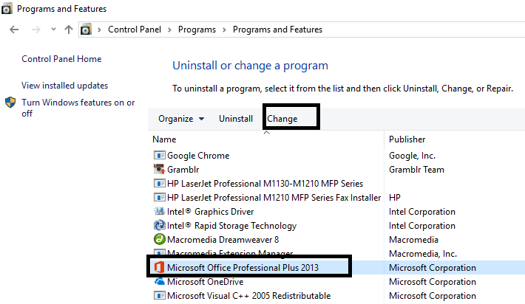This screenshot has width=525, height=304.
Task: Go up one level with up arrow
Action: [x=68, y=30]
